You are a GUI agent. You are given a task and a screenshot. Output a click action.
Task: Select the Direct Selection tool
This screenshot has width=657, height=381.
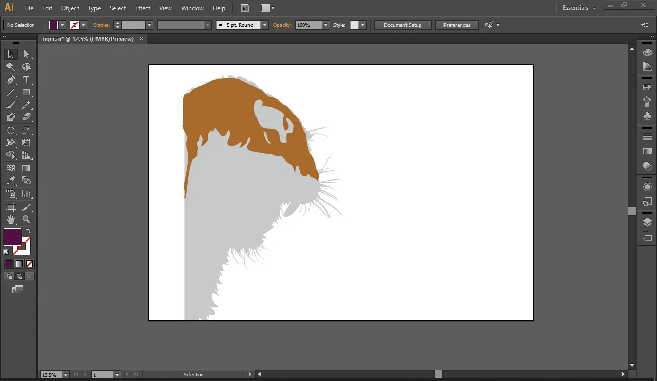click(x=26, y=54)
